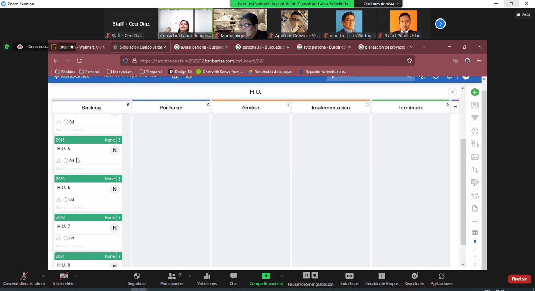Click the clock icon in Kanbanize sidebar
This screenshot has width=535, height=291.
(475, 131)
